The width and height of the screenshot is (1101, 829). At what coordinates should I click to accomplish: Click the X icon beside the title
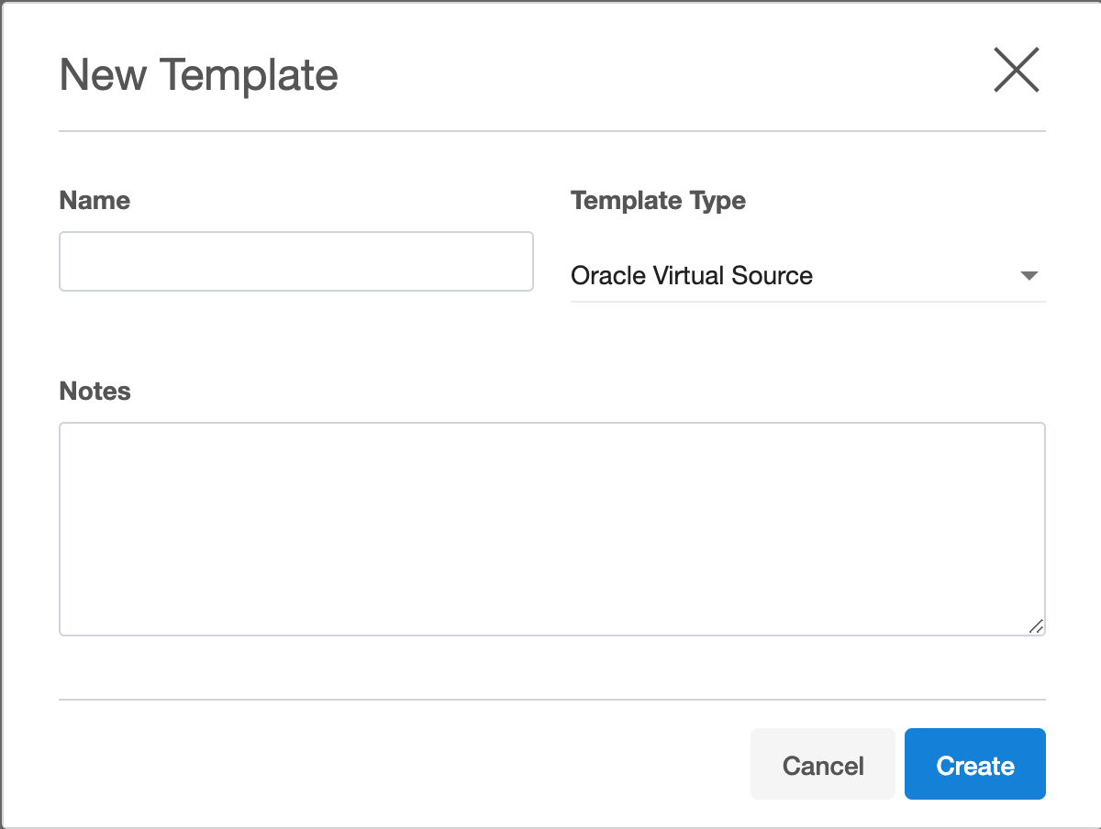point(1016,71)
